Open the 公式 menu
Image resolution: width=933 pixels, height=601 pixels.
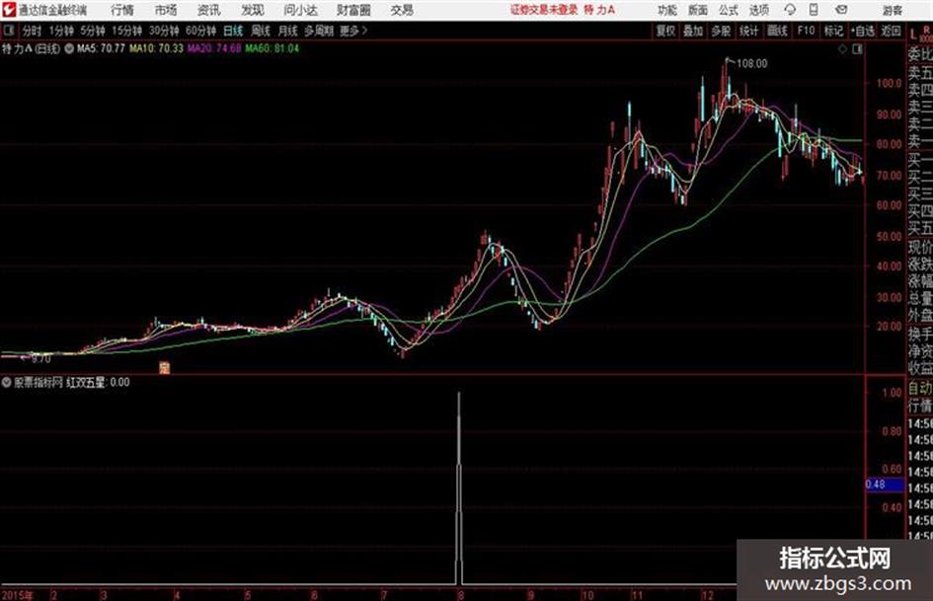729,10
